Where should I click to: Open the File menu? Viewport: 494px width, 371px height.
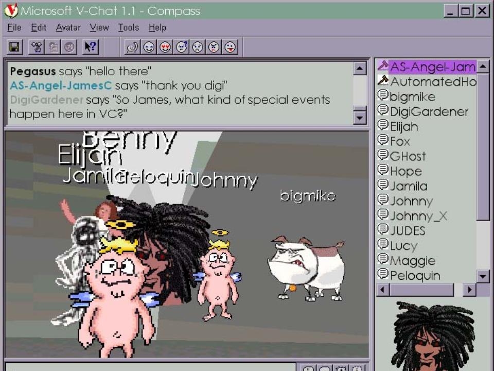tap(14, 28)
